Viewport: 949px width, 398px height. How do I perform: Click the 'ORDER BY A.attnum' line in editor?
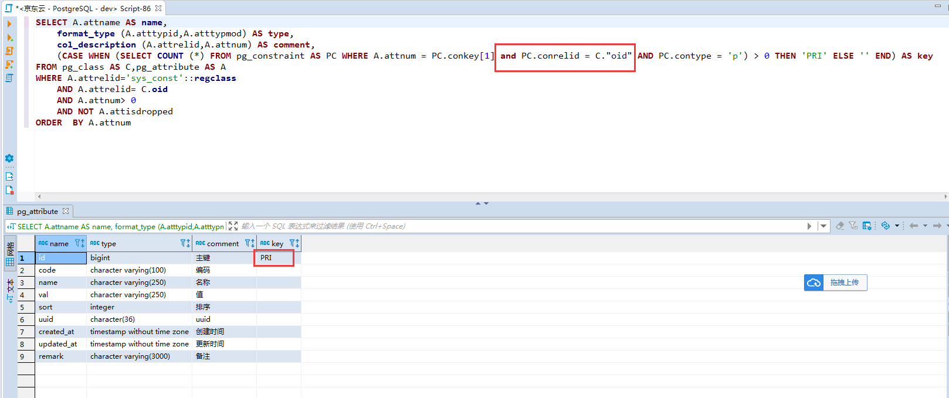click(83, 123)
